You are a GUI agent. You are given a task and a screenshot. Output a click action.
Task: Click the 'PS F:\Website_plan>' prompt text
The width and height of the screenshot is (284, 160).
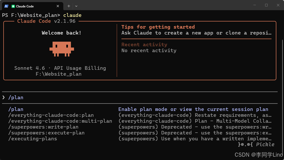point(31,15)
